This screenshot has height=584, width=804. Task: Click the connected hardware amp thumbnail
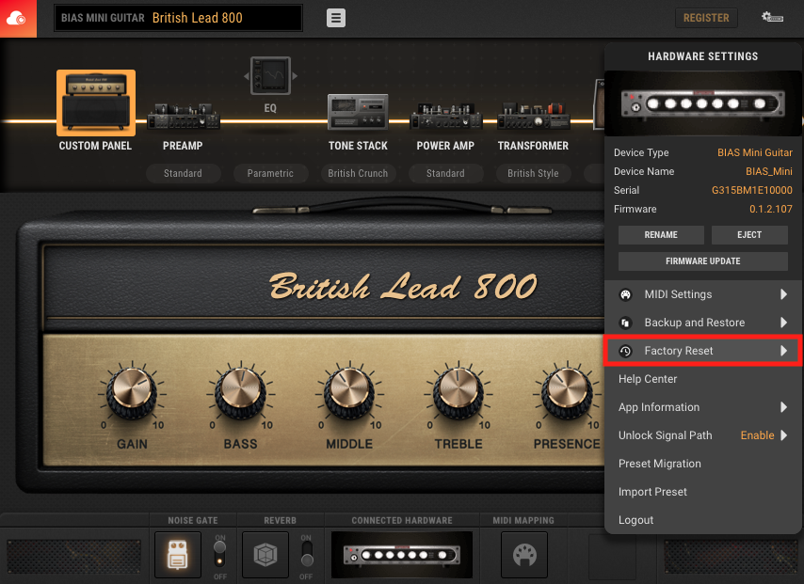pos(402,555)
